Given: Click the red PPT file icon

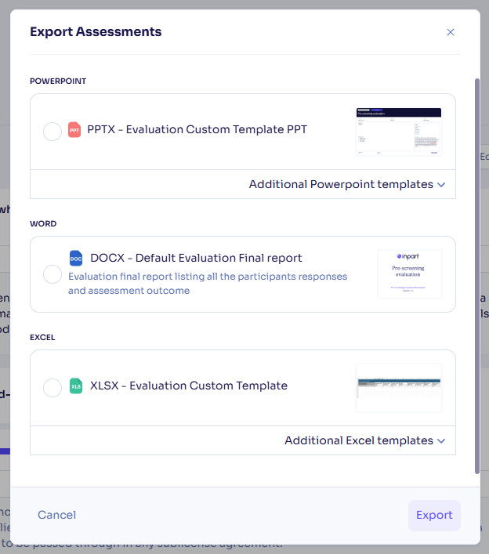Looking at the screenshot, I should click(74, 129).
